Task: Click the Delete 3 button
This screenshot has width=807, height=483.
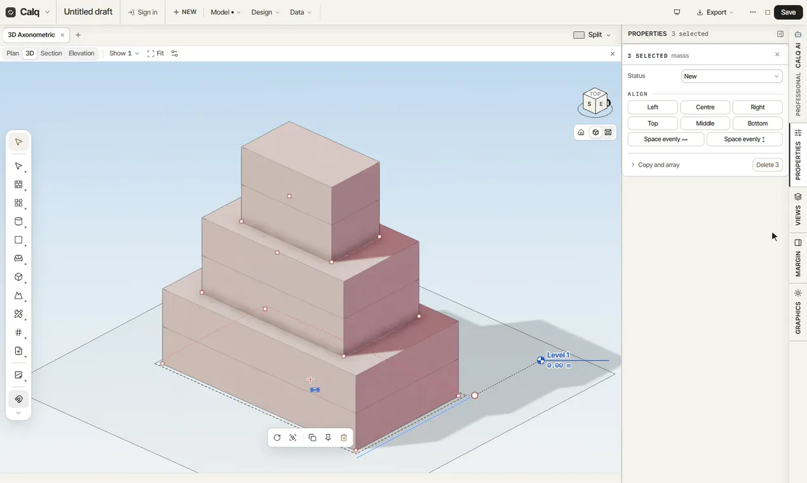Action: 768,165
